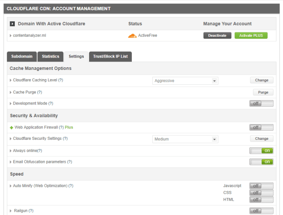Expand the Cache Purge row arrow
The height and width of the screenshot is (215, 283).
(10, 92)
